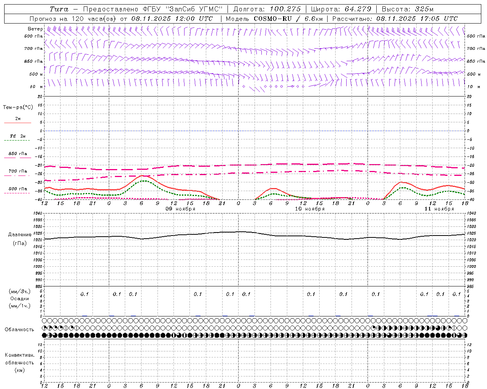Click the "Осадки" precipitation label

point(19,299)
